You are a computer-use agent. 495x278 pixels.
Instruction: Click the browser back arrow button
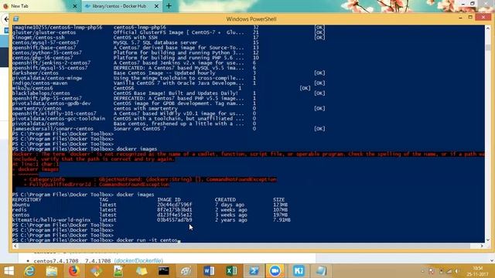click(x=6, y=19)
